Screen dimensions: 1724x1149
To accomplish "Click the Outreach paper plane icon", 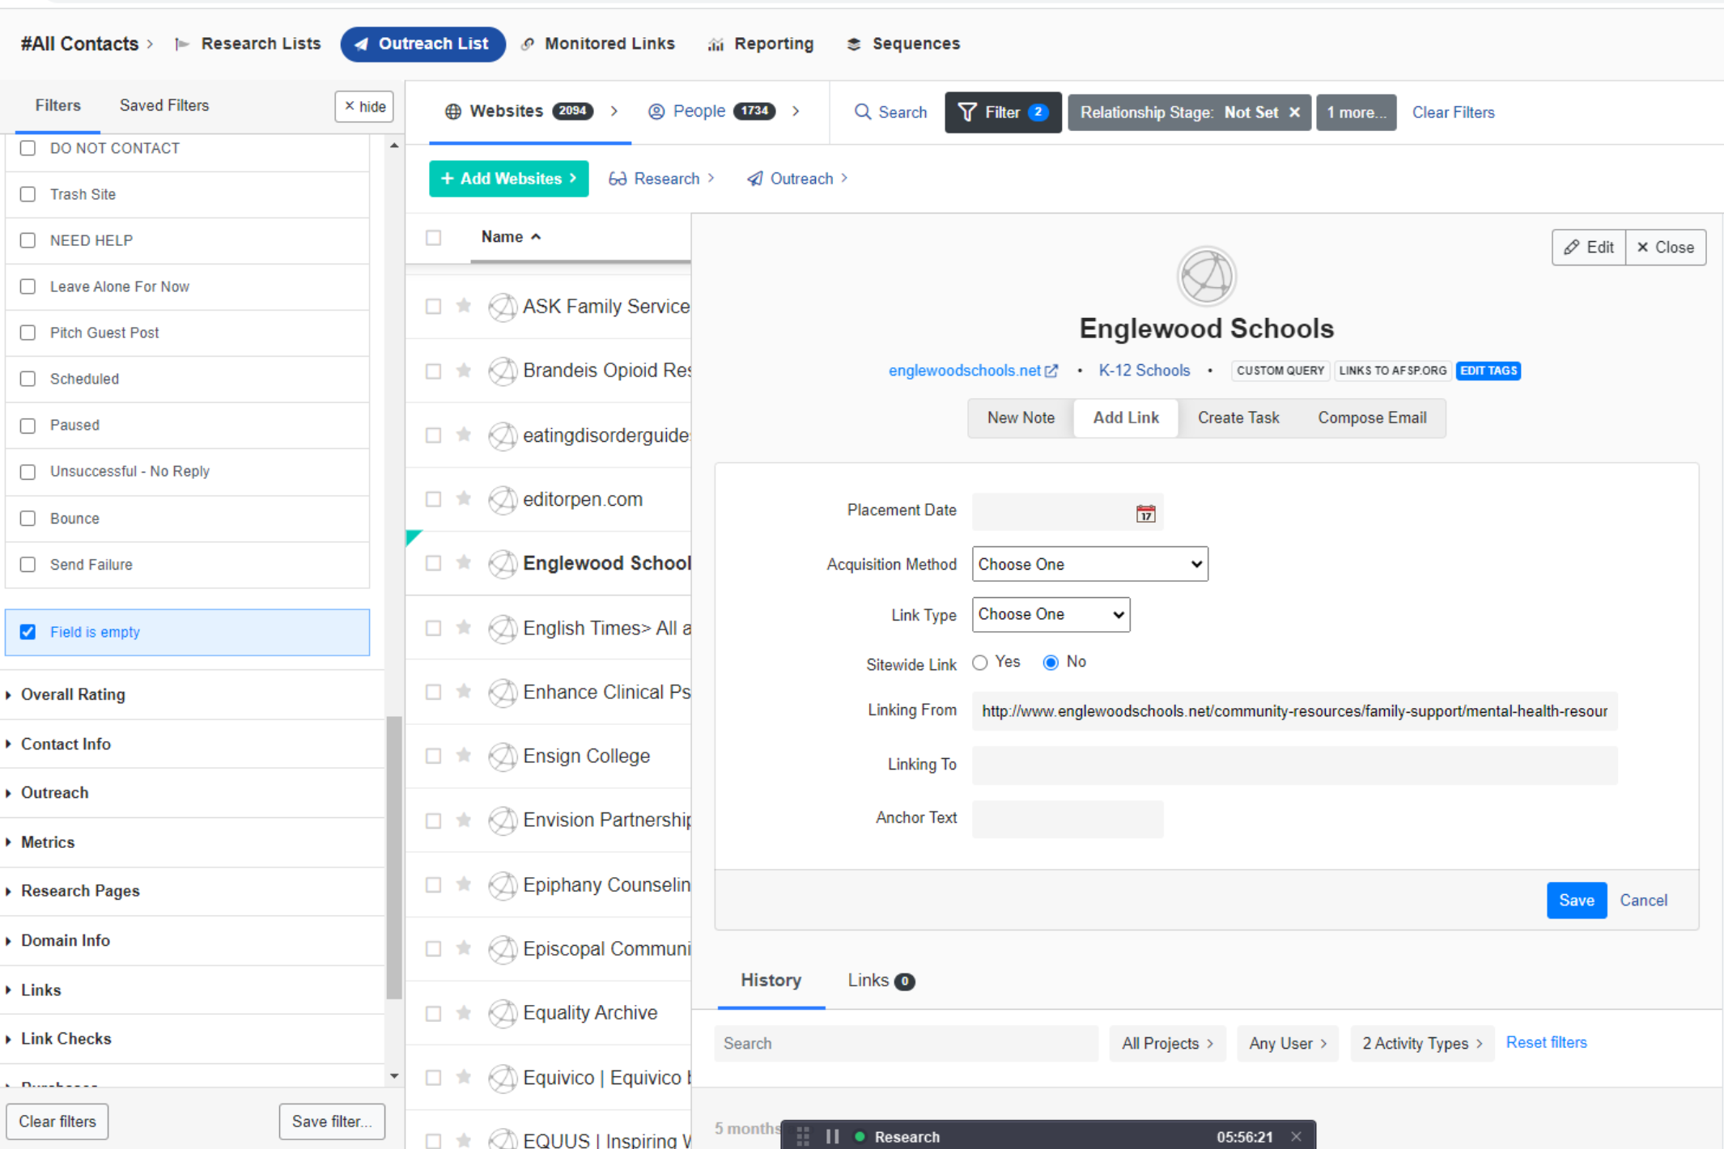I will pos(754,179).
